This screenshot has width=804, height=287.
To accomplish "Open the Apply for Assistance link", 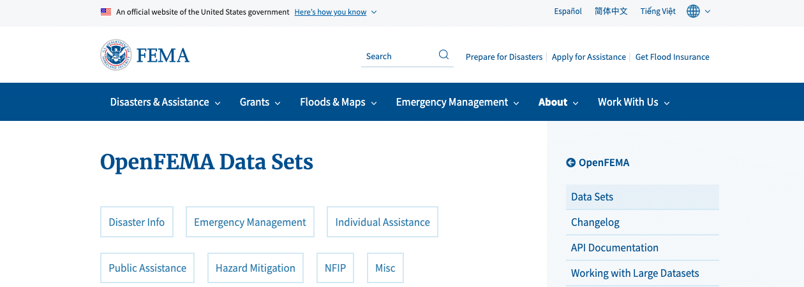I will click(588, 57).
